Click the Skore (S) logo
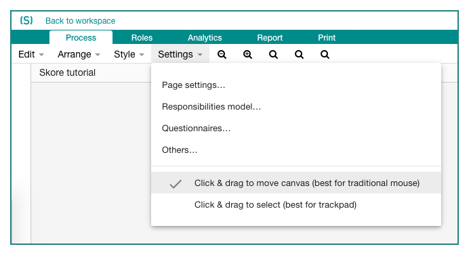The width and height of the screenshot is (469, 255). pos(26,20)
